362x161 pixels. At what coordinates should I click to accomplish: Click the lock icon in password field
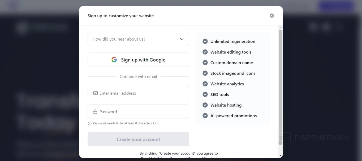pyautogui.click(x=95, y=112)
